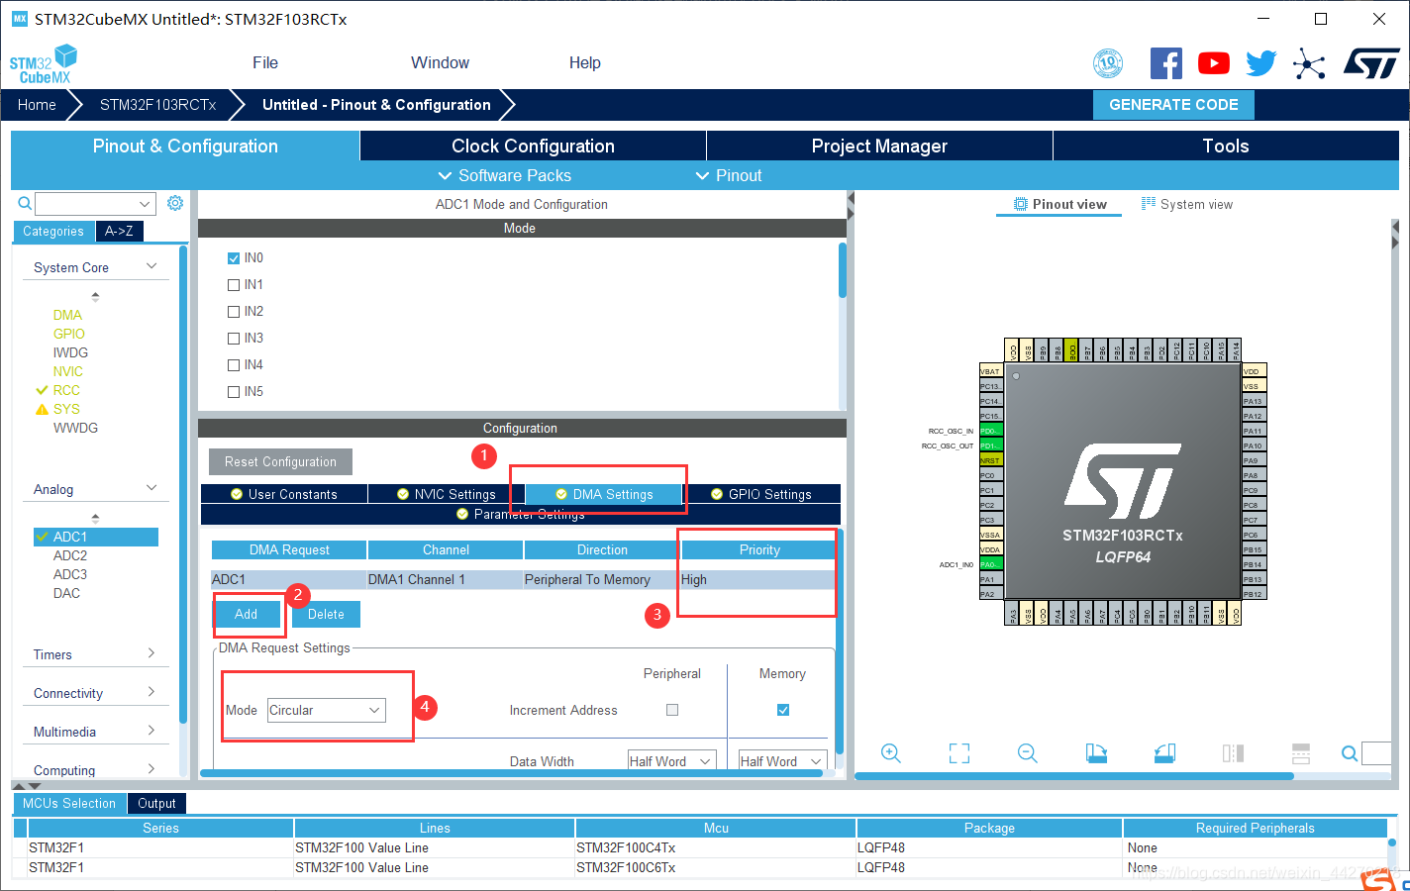Click the SYS warning entry
This screenshot has height=891, width=1410.
coord(66,409)
